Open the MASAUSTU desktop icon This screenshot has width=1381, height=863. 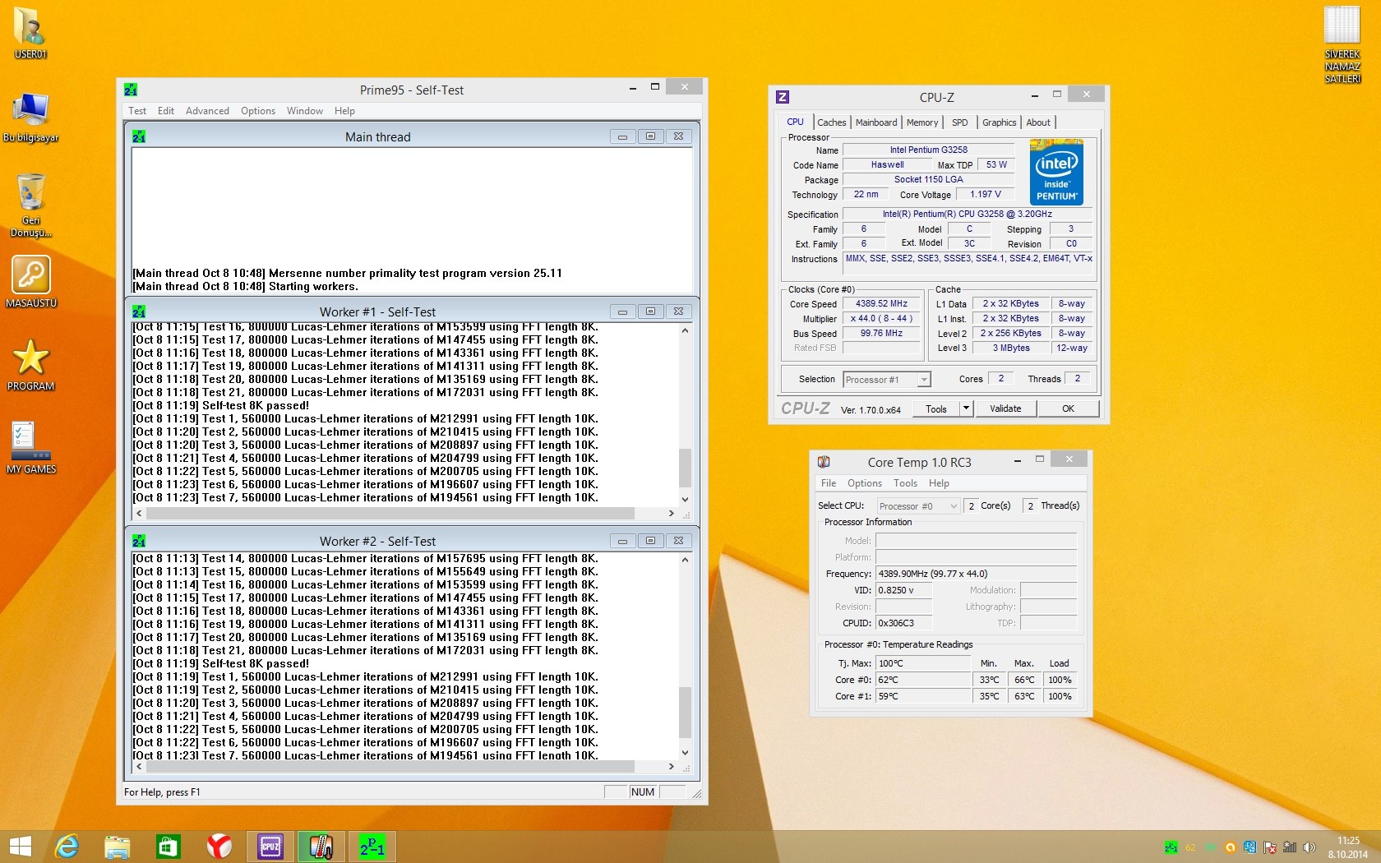click(x=30, y=281)
